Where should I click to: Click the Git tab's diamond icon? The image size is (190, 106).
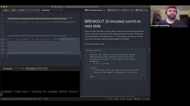[123, 10]
